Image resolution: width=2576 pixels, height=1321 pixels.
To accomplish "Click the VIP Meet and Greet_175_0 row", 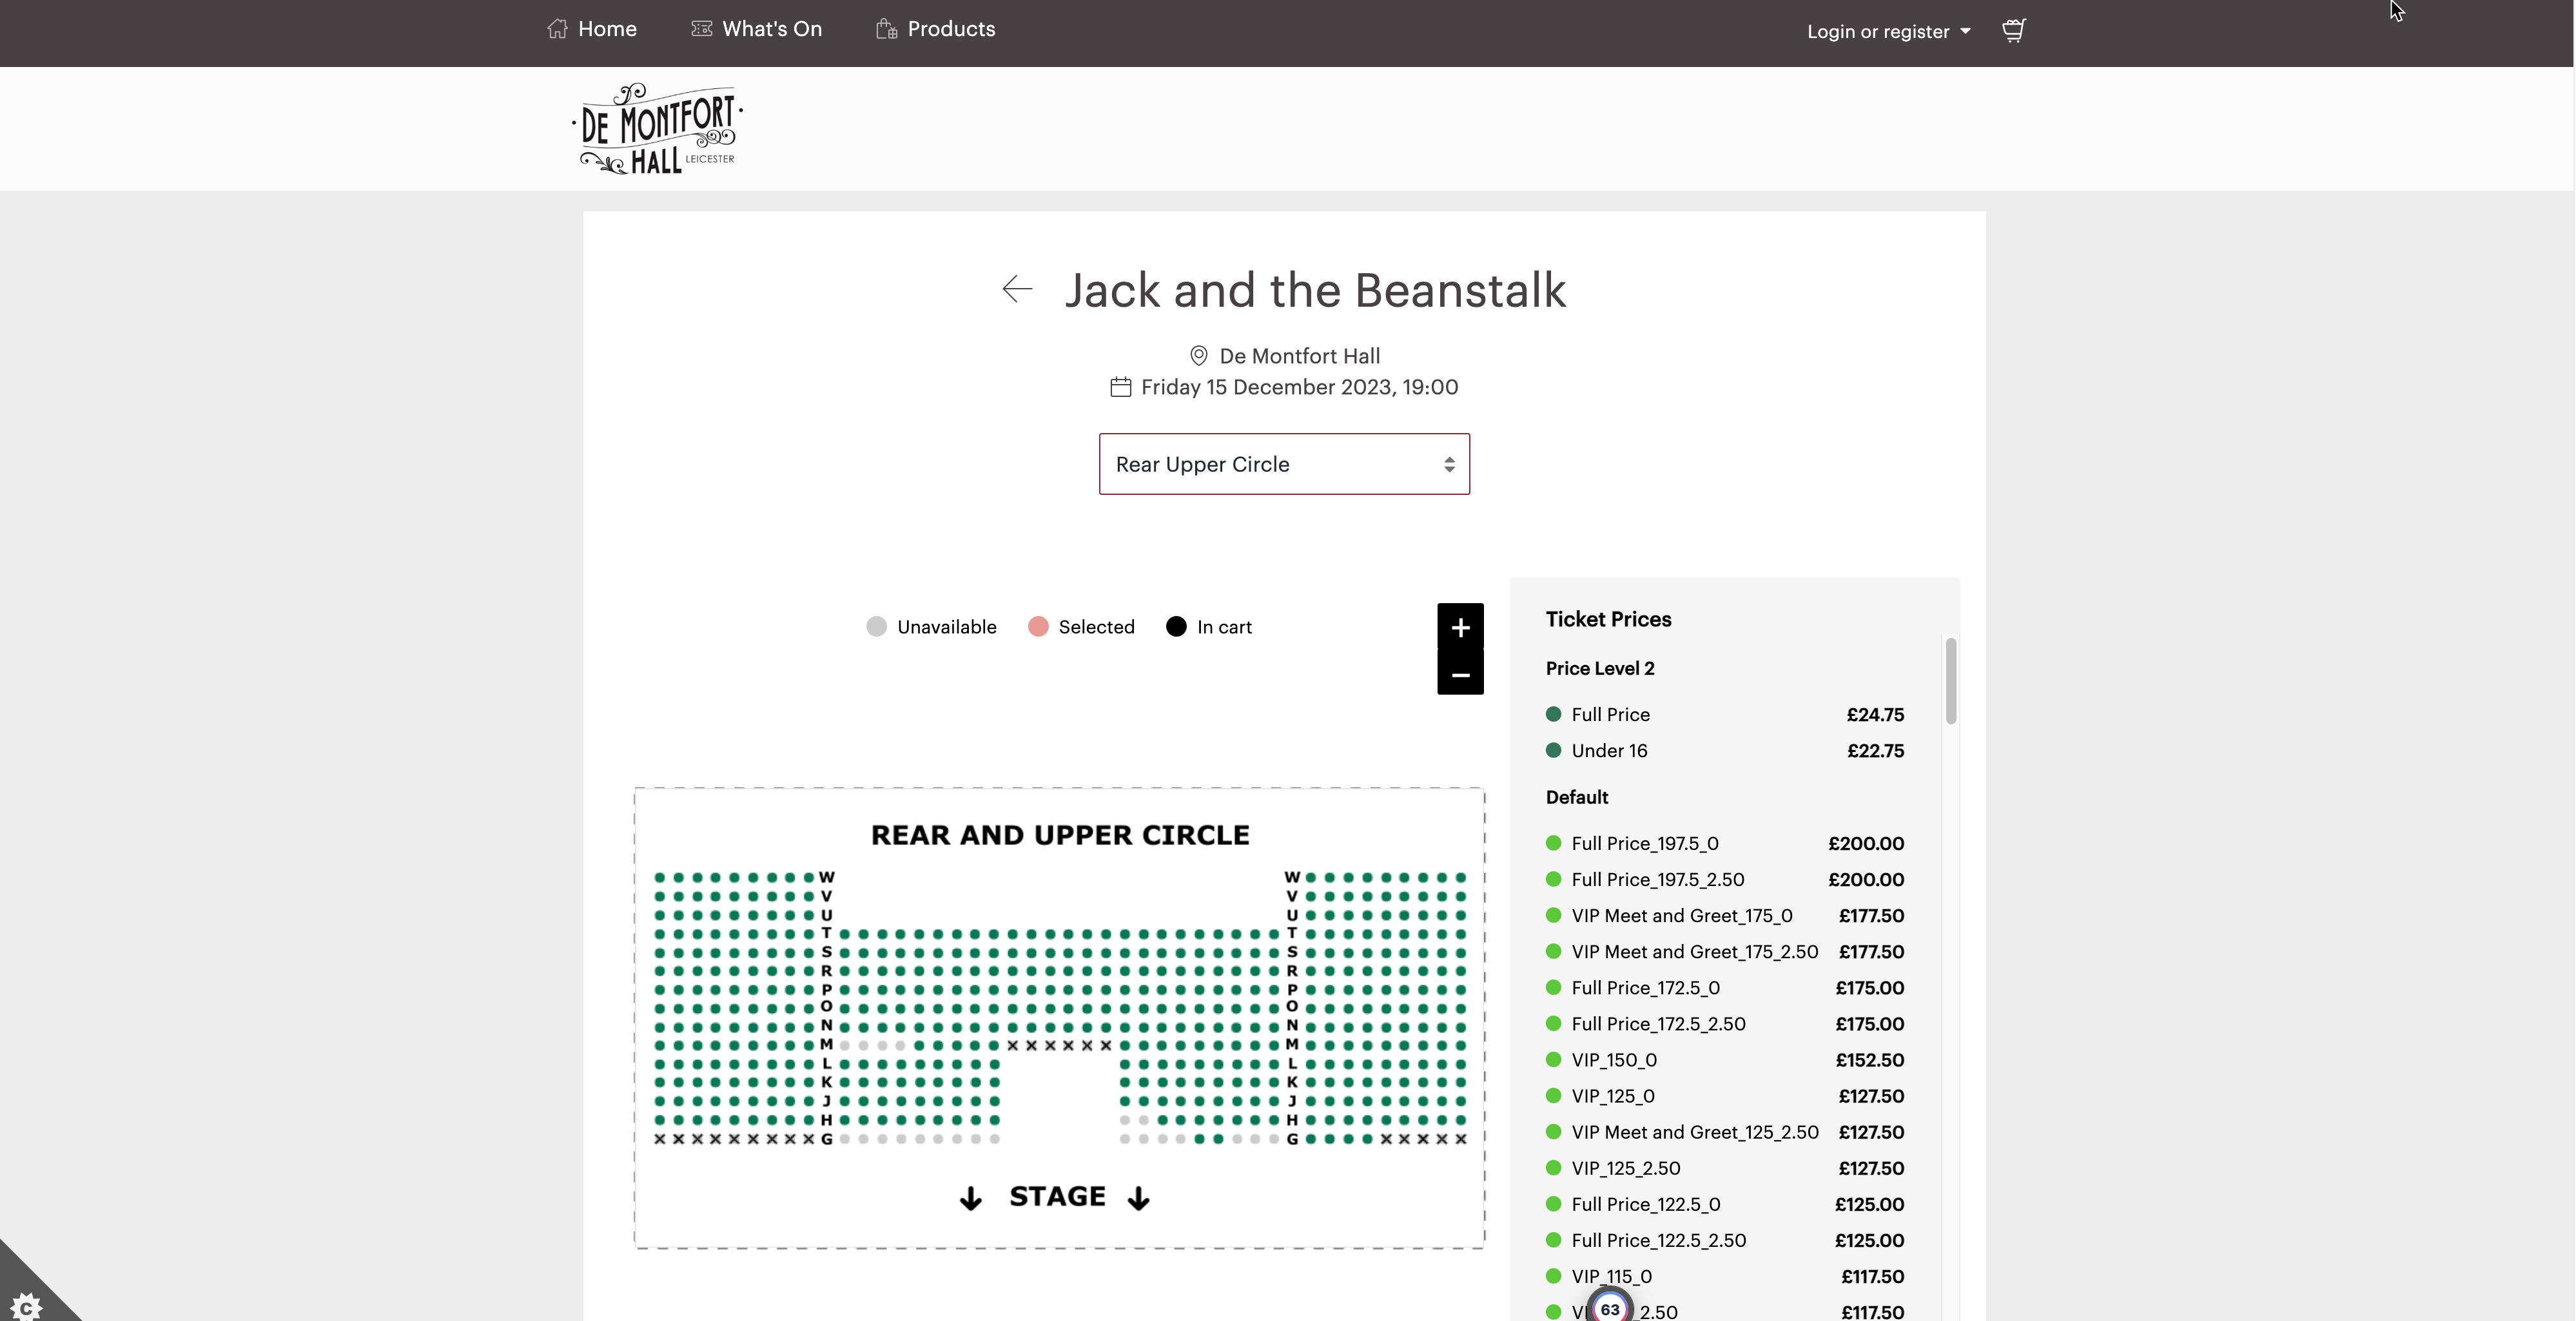I will [1724, 915].
